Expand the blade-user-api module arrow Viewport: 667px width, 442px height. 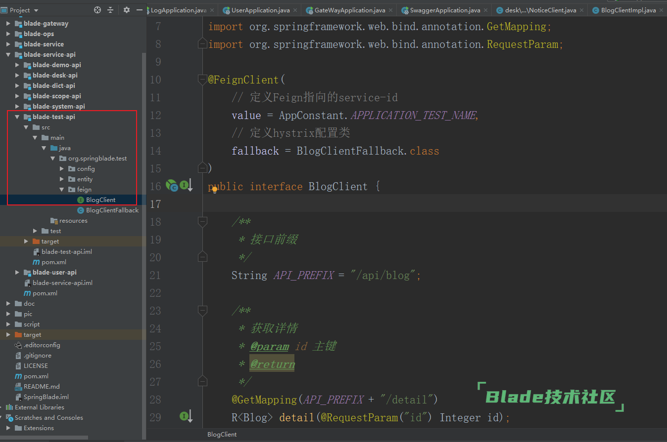[17, 272]
